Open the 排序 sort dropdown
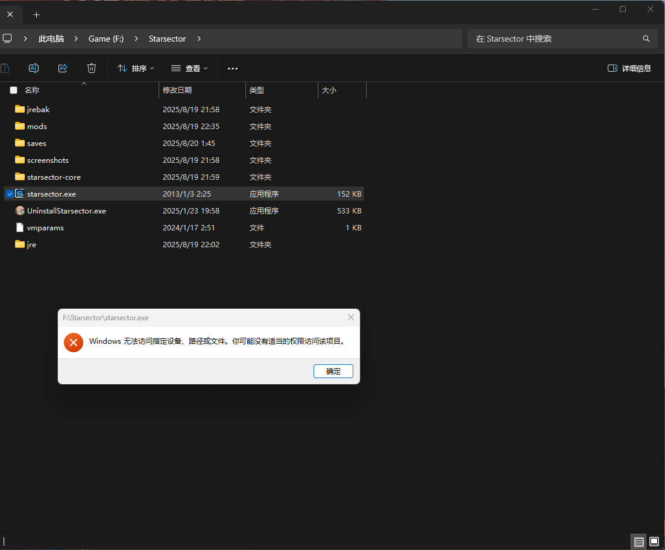The image size is (665, 550). pyautogui.click(x=136, y=68)
